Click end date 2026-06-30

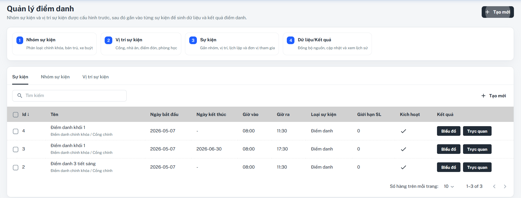pyautogui.click(x=209, y=149)
